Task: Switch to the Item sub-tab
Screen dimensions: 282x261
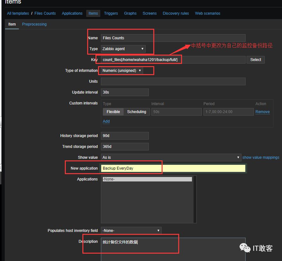Action: click(12, 24)
